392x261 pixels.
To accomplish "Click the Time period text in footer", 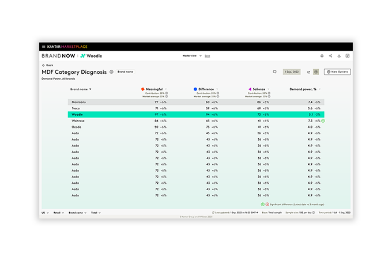I will [334, 213].
